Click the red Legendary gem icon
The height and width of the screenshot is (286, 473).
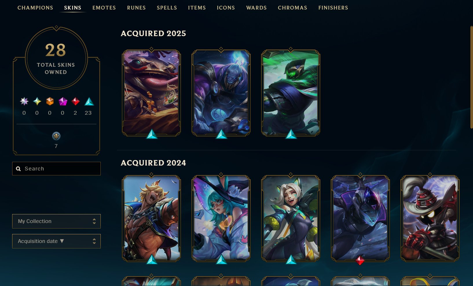[x=76, y=101]
